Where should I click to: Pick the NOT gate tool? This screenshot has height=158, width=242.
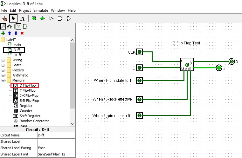(52, 19)
